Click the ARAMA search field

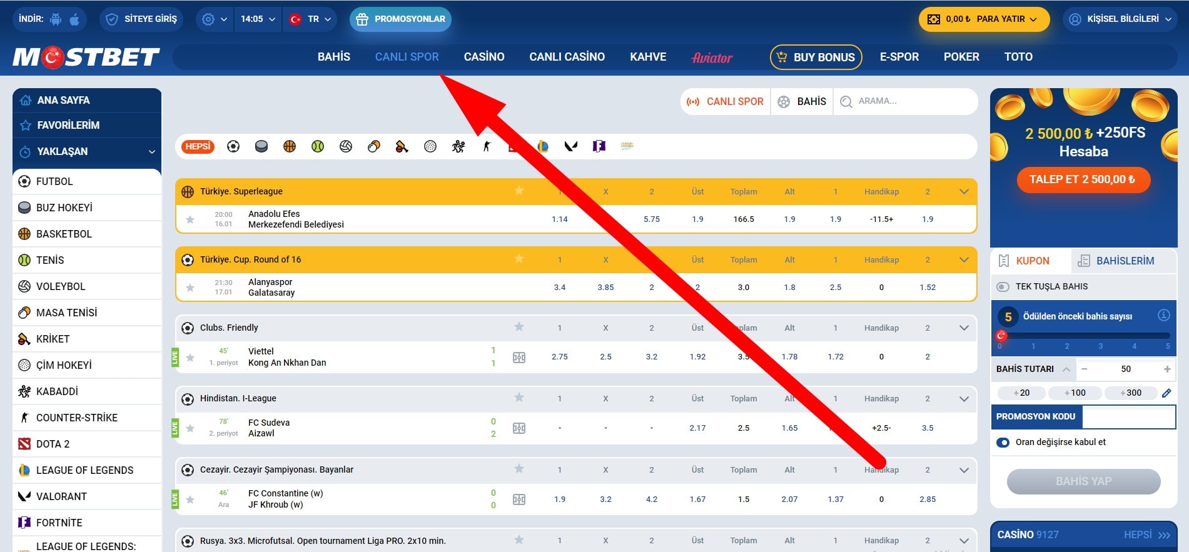click(x=906, y=101)
